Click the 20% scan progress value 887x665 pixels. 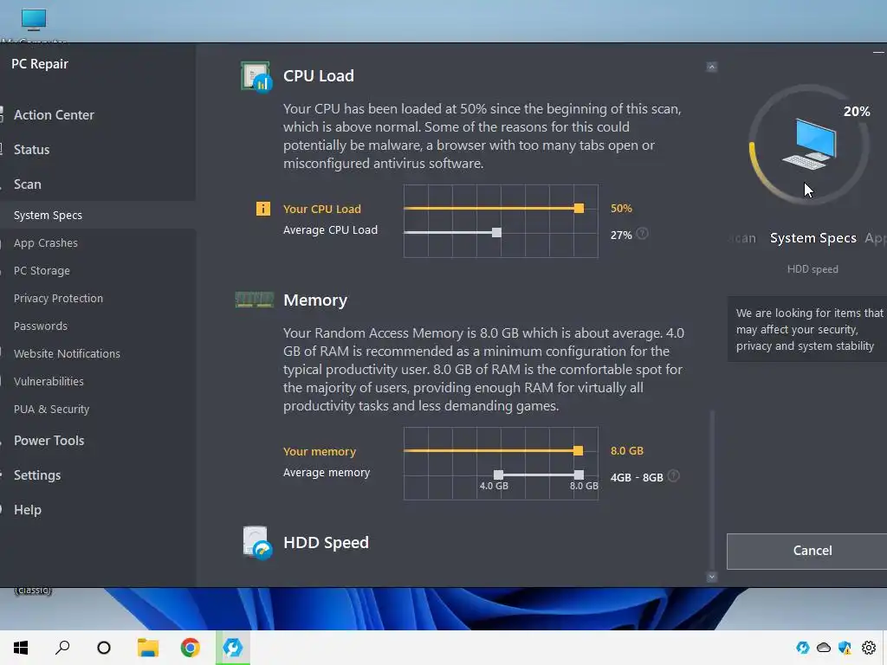pos(857,112)
